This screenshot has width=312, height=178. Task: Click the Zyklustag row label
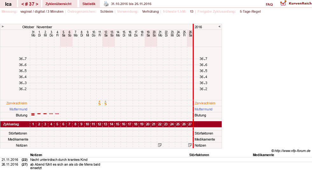[11, 124]
